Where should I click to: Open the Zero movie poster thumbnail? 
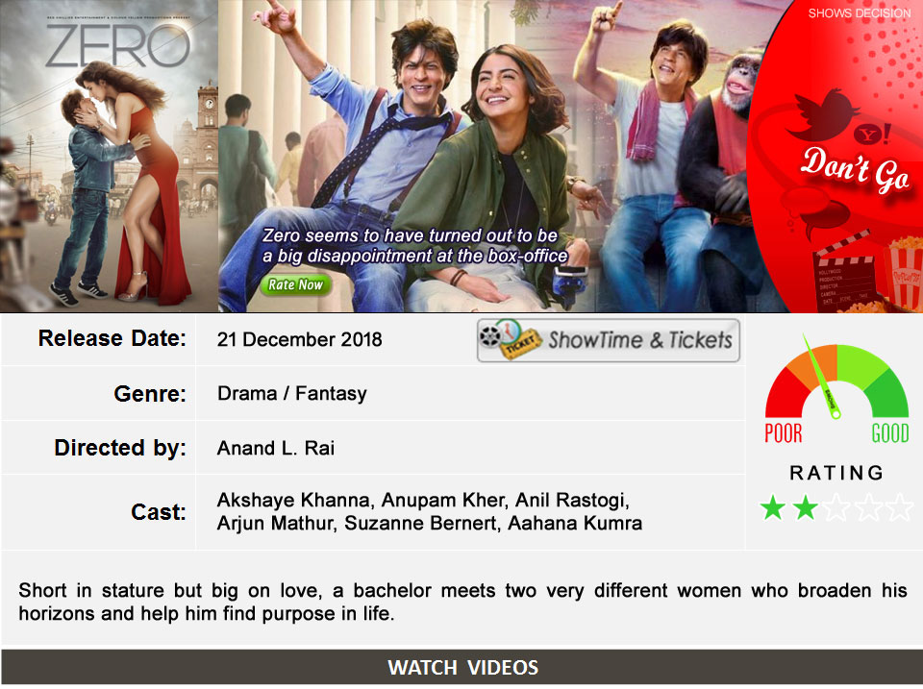tap(109, 156)
